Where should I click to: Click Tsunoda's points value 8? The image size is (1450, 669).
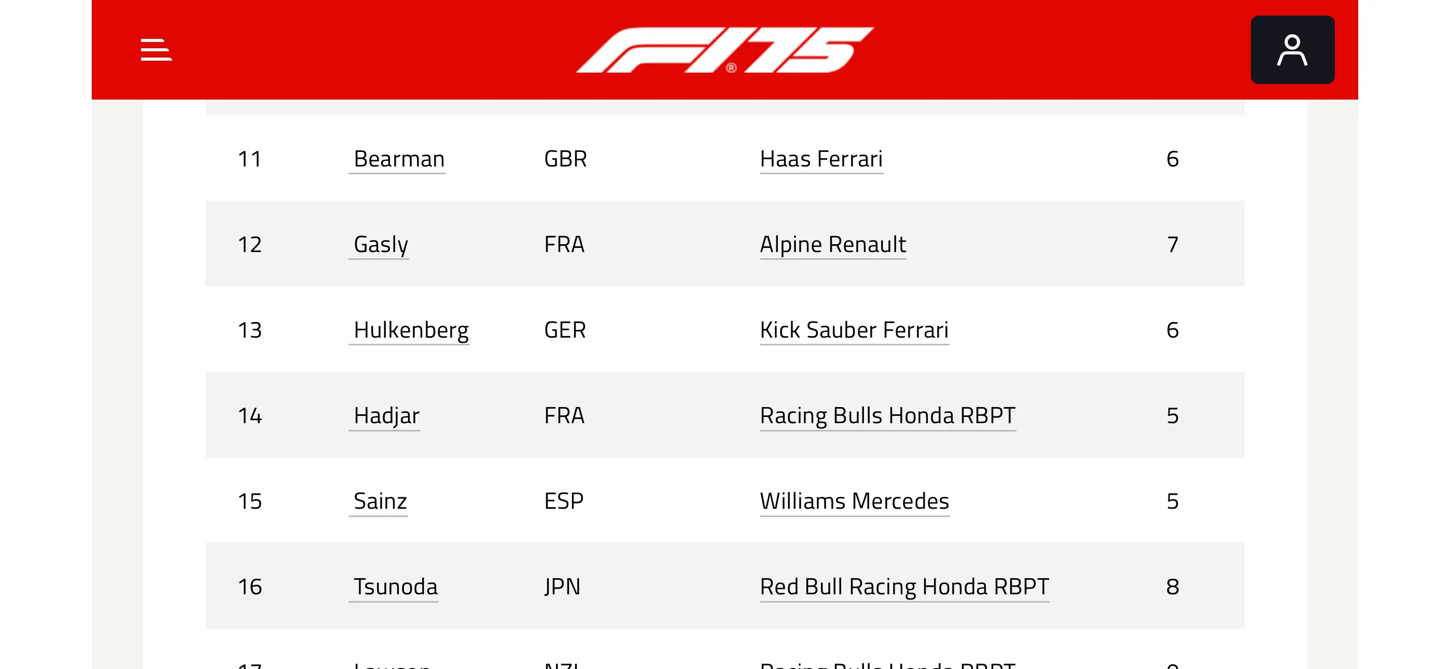click(1173, 587)
